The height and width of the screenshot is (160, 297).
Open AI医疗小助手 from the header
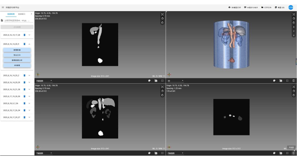(x=251, y=7)
